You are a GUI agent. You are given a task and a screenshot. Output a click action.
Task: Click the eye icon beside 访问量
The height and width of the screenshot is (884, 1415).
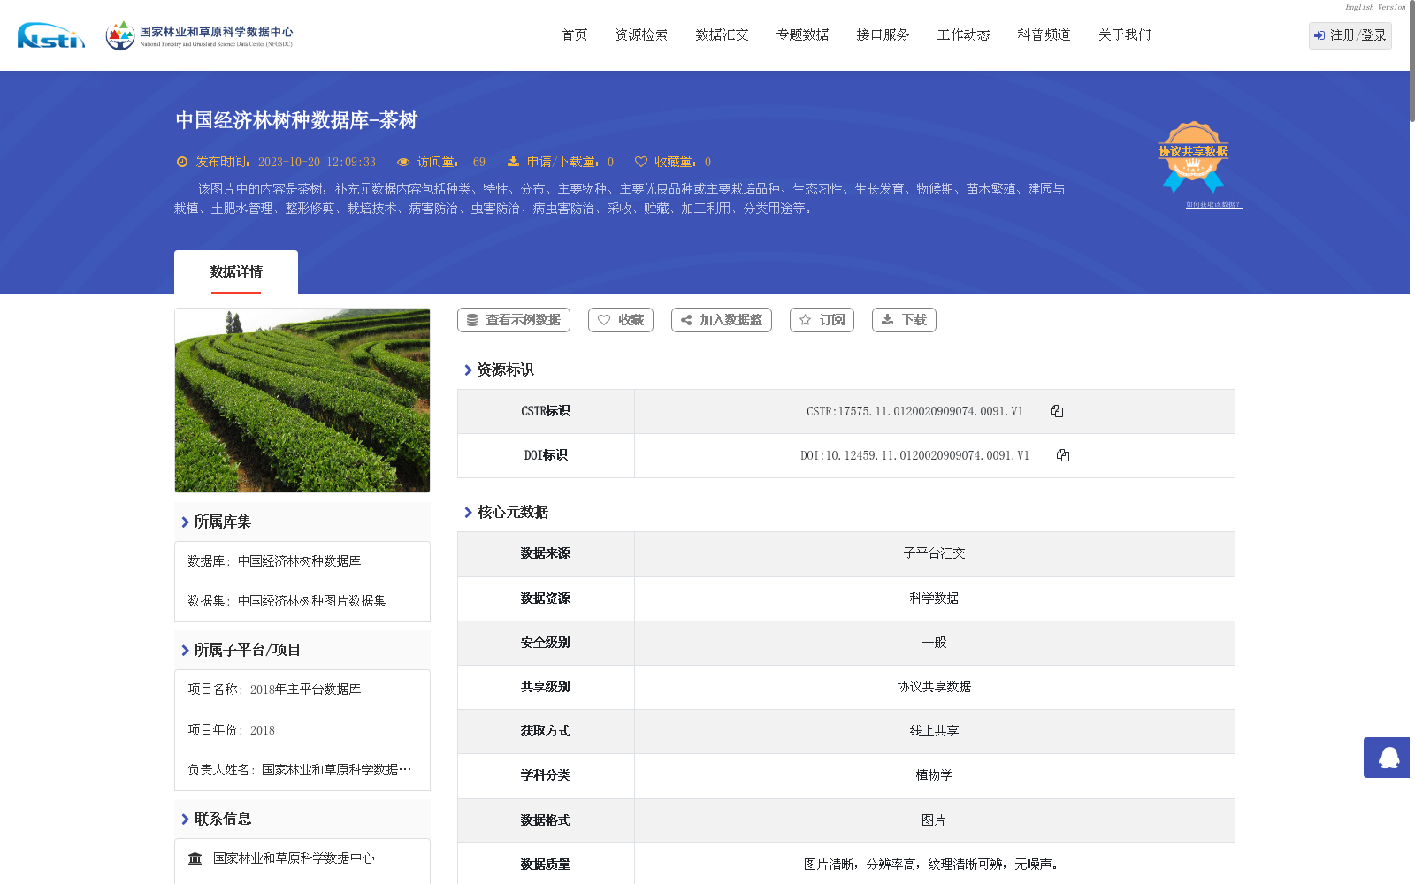pos(403,162)
